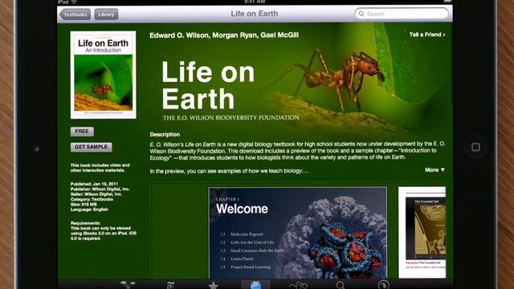The image size is (514, 289).
Task: Open the Tell a Friend link
Action: click(427, 35)
